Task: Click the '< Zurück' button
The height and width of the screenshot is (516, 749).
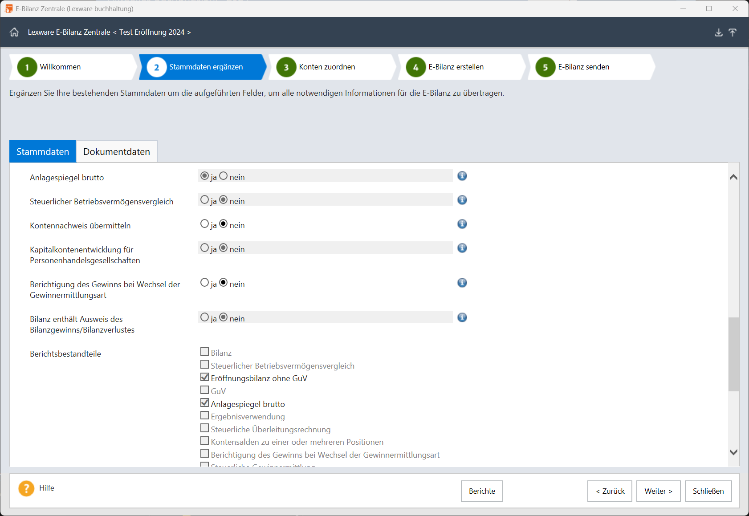Action: [x=610, y=491]
